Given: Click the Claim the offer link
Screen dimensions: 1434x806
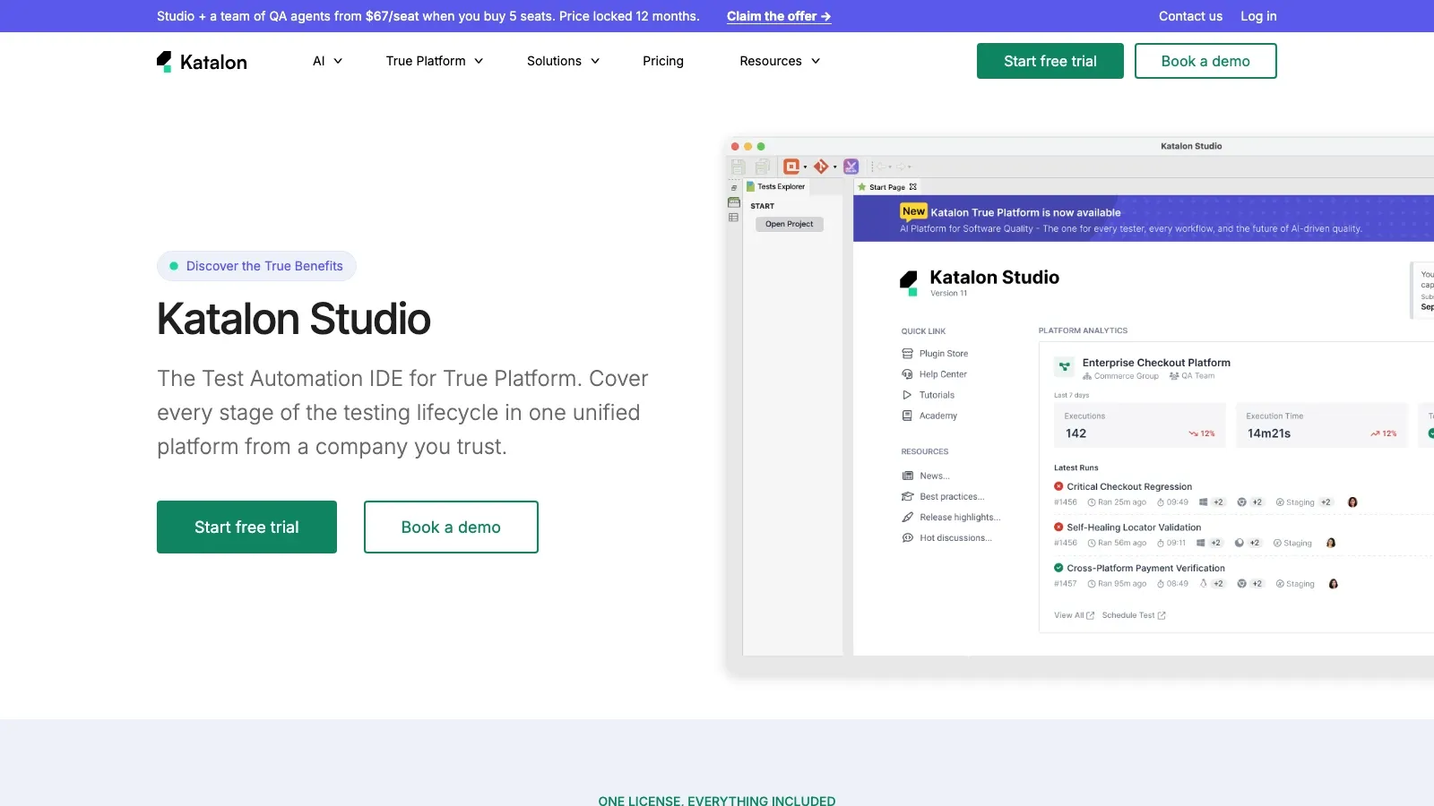Looking at the screenshot, I should (x=779, y=16).
